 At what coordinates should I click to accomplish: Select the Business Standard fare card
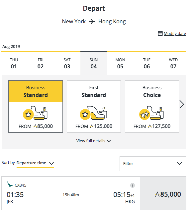pyautogui.click(x=36, y=107)
